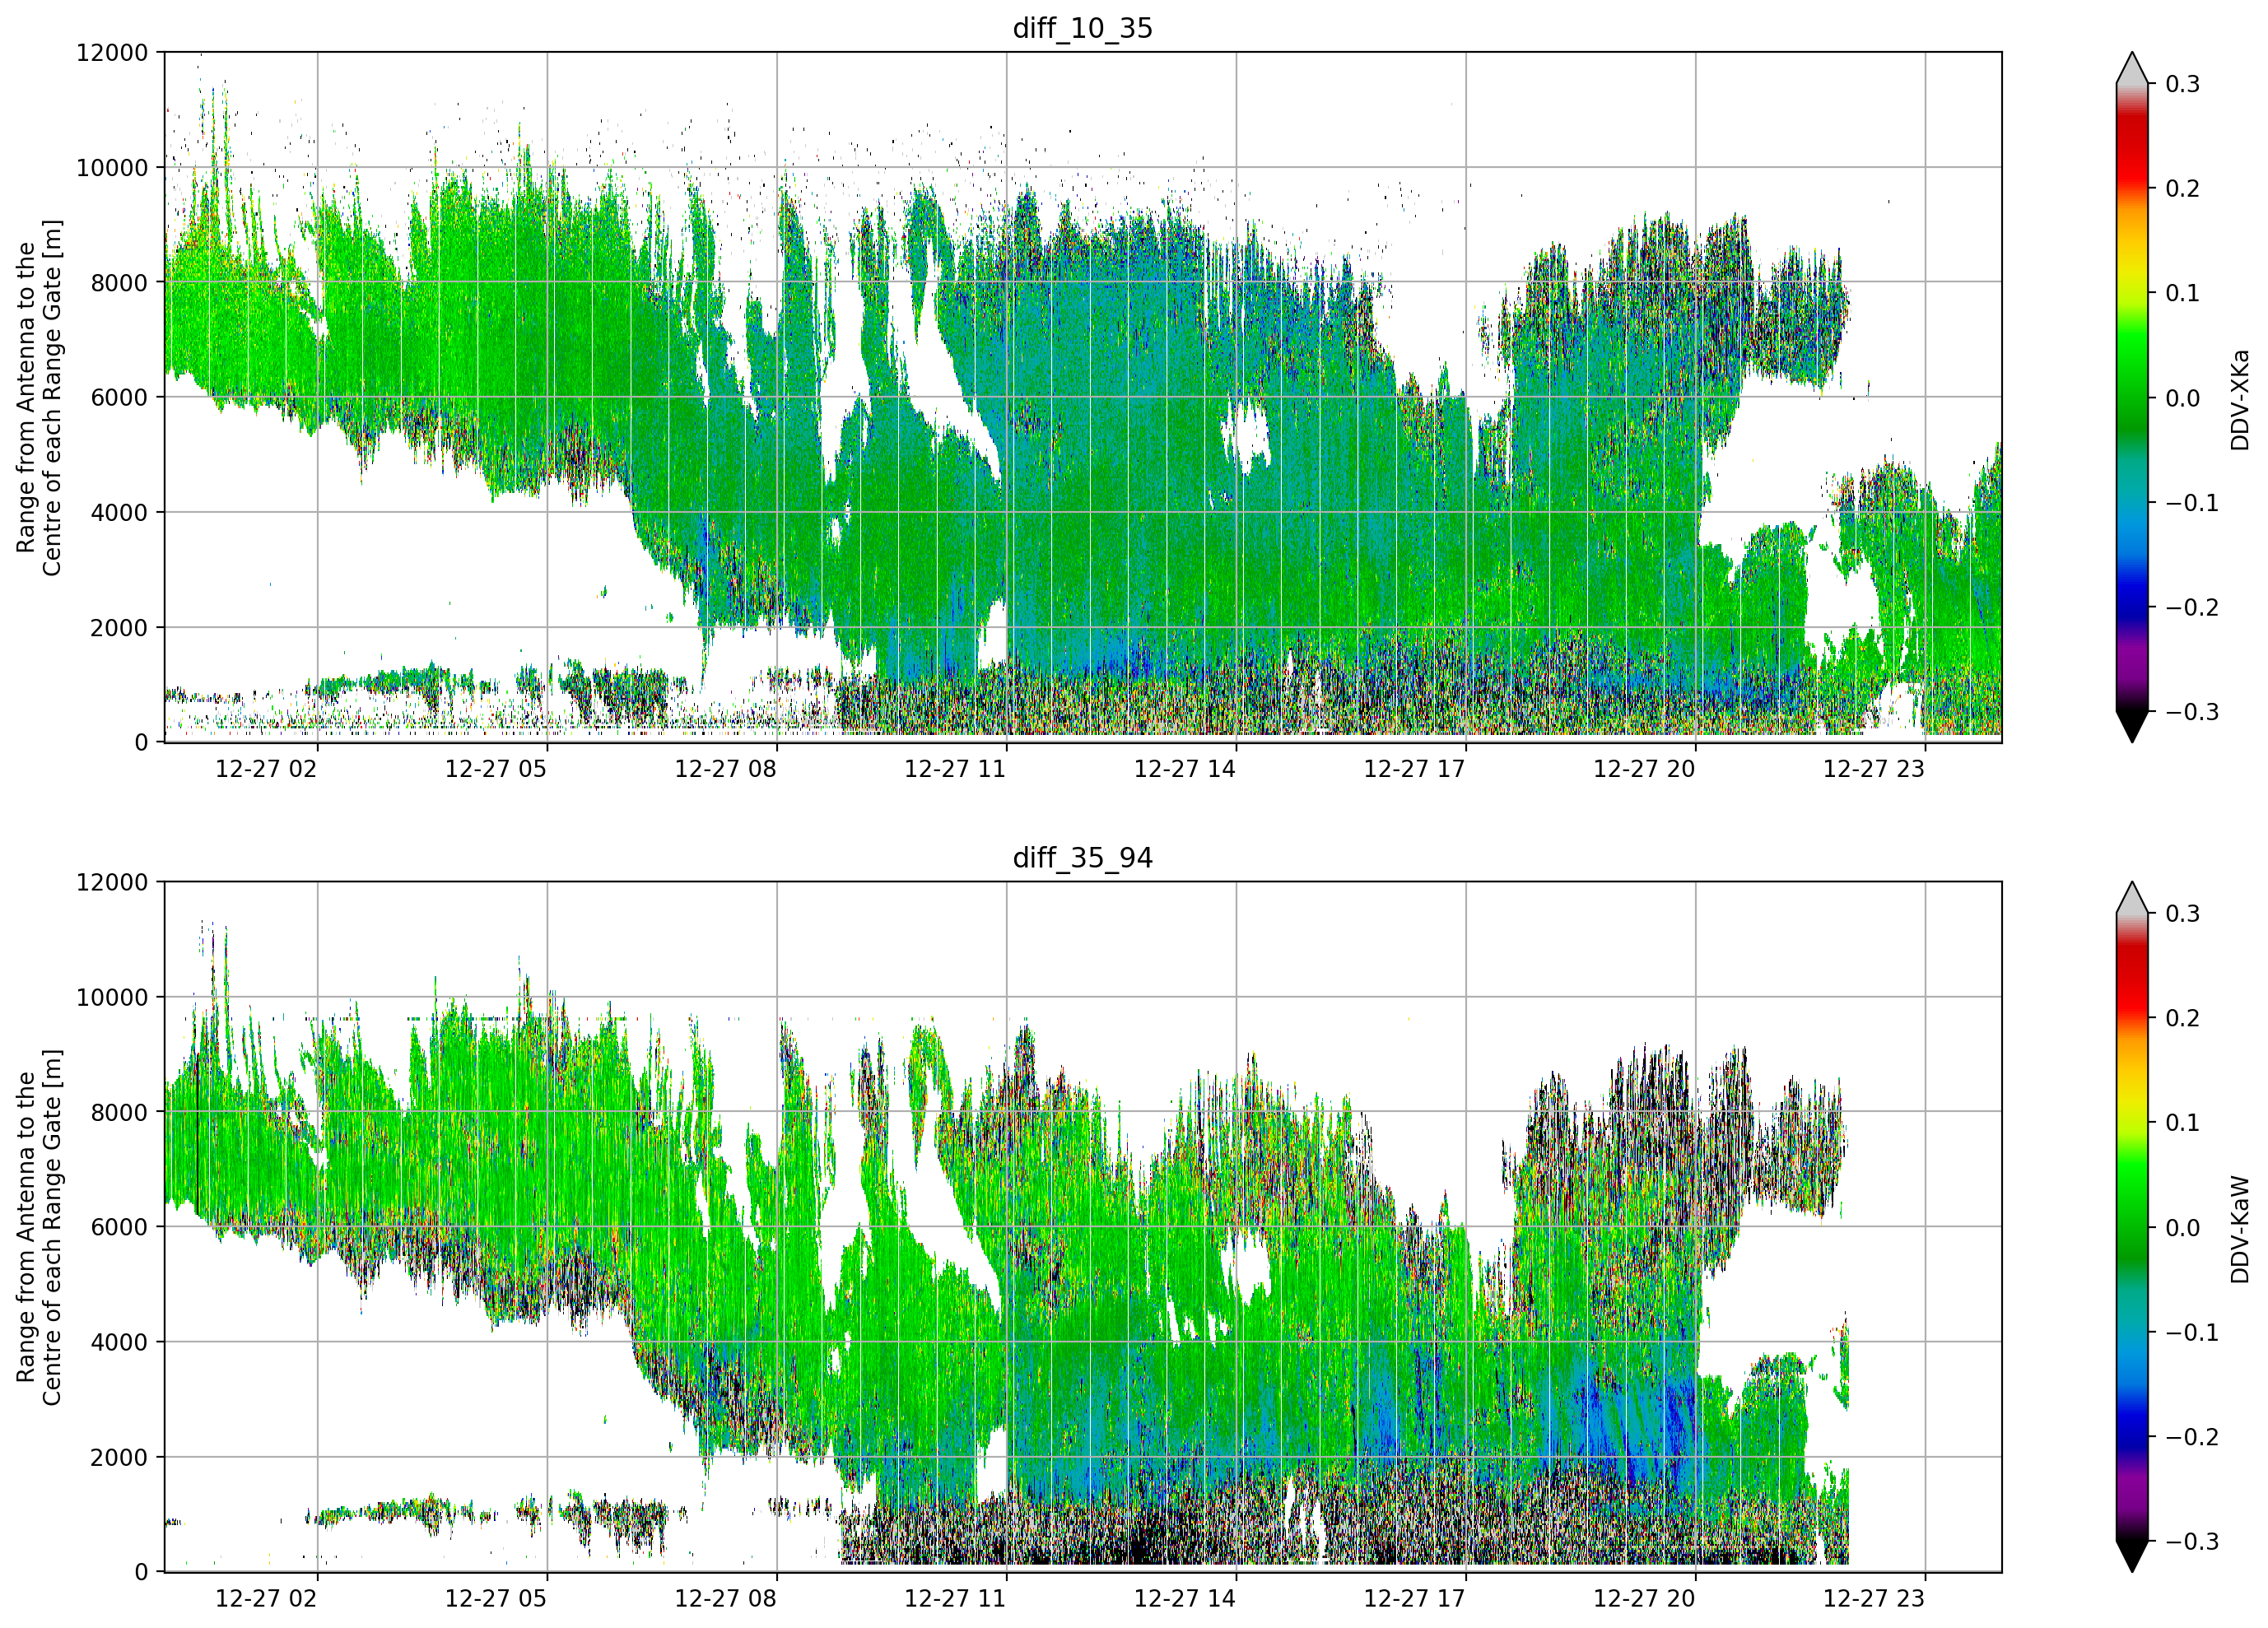The height and width of the screenshot is (1628, 2268).
Task: Click the 0 y-tick of diff_35_94 plot
Action: 141,1573
